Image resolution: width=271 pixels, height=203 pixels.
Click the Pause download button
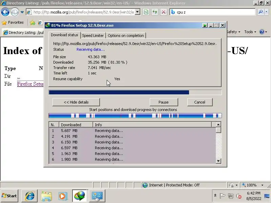tap(164, 102)
